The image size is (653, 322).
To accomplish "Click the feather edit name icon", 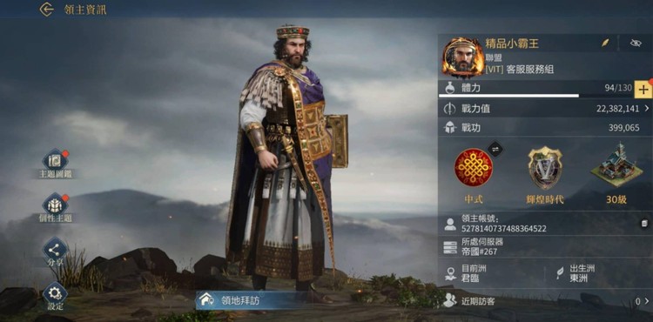I will pos(605,43).
